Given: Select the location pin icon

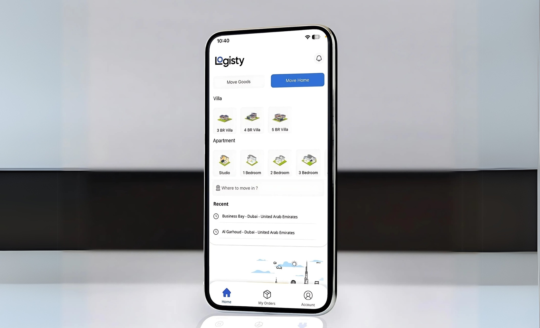Looking at the screenshot, I should click(x=217, y=188).
